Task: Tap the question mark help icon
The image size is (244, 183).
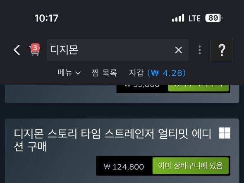Action: (x=222, y=50)
